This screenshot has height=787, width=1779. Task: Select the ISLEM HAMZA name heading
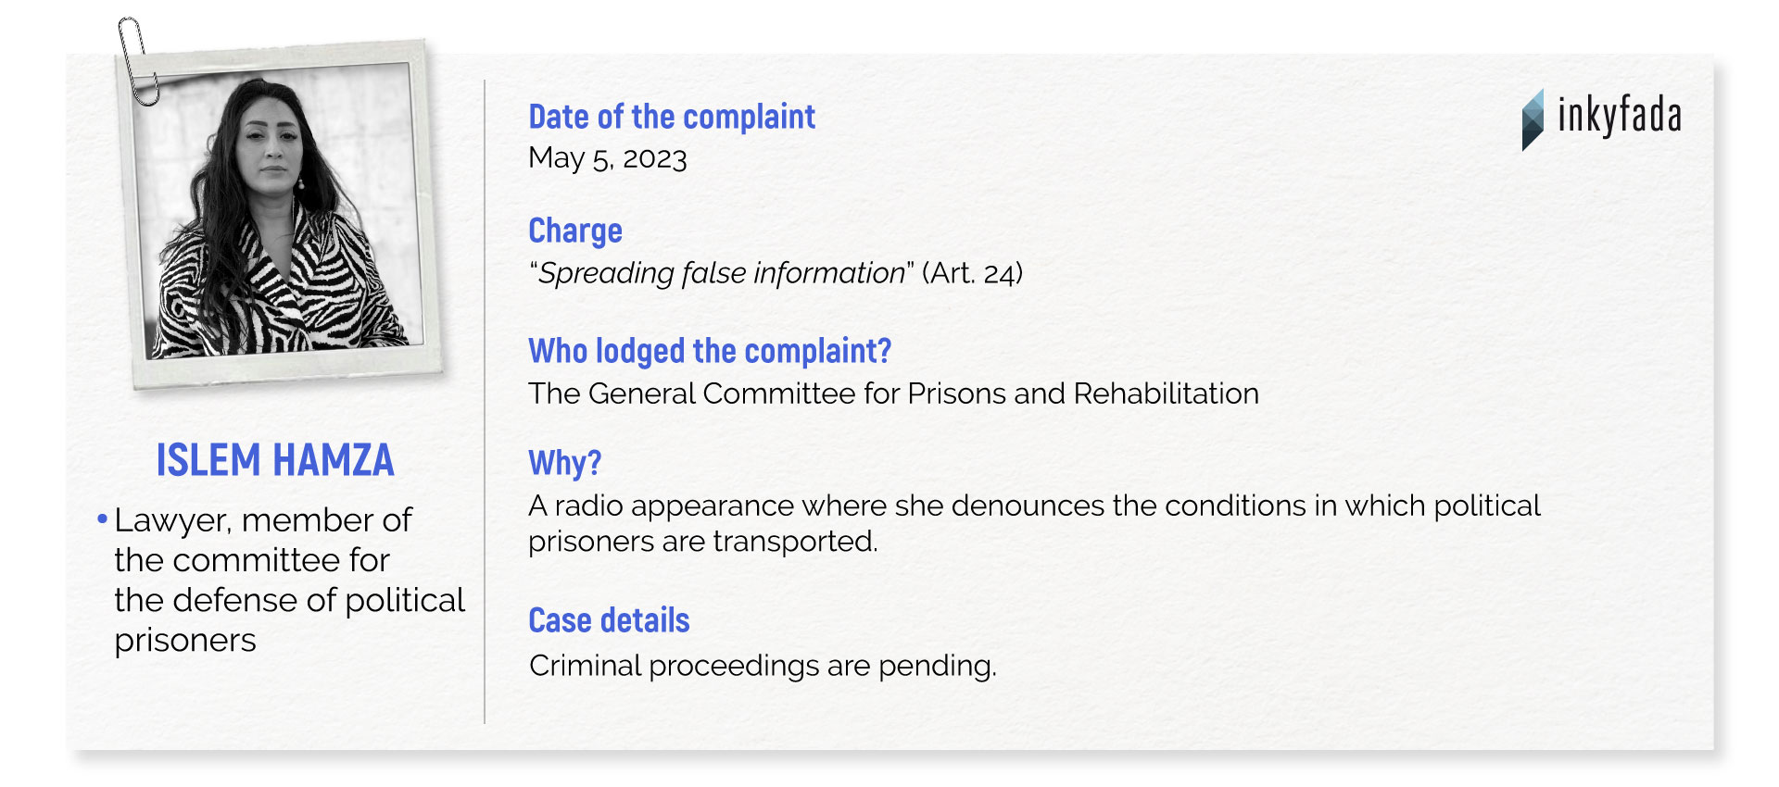click(x=275, y=460)
